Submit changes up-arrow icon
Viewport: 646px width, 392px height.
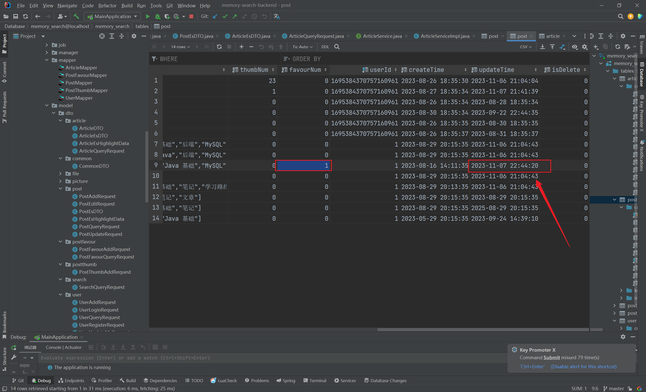(x=281, y=47)
